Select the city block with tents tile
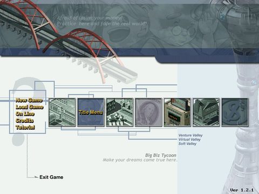The height and width of the screenshot is (194, 259). [120, 112]
